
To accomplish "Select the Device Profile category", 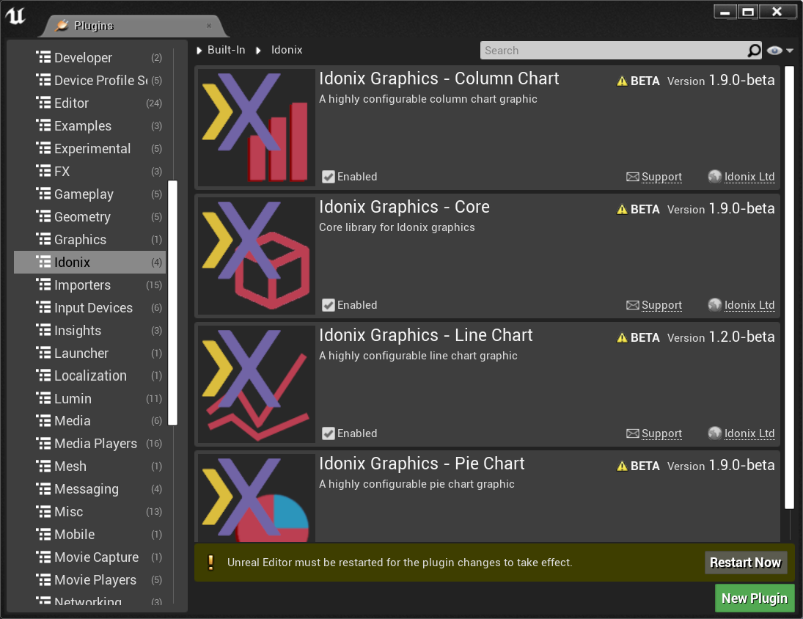I will pos(90,81).
